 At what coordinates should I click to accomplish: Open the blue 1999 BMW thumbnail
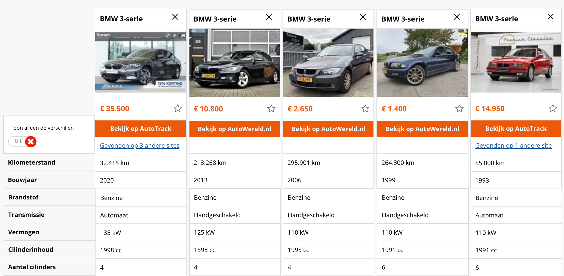pos(422,63)
